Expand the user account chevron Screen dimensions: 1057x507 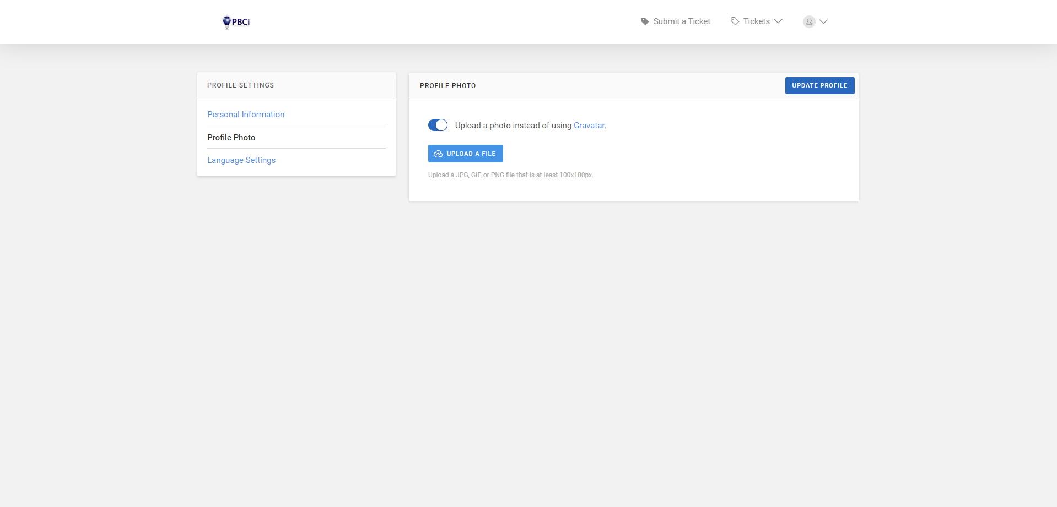pos(824,21)
